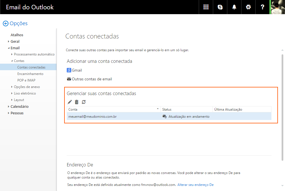Sort by the Conta column header
This screenshot has height=191, width=285.
click(x=114, y=109)
